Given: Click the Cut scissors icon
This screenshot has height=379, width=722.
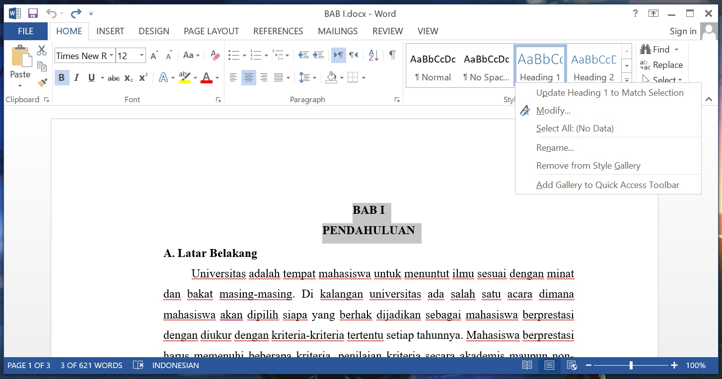Looking at the screenshot, I should pos(42,51).
